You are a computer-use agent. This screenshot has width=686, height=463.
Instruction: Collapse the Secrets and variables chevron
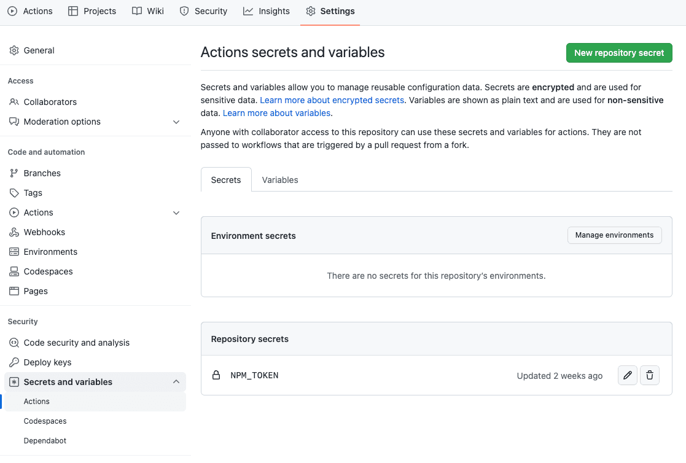pos(176,381)
